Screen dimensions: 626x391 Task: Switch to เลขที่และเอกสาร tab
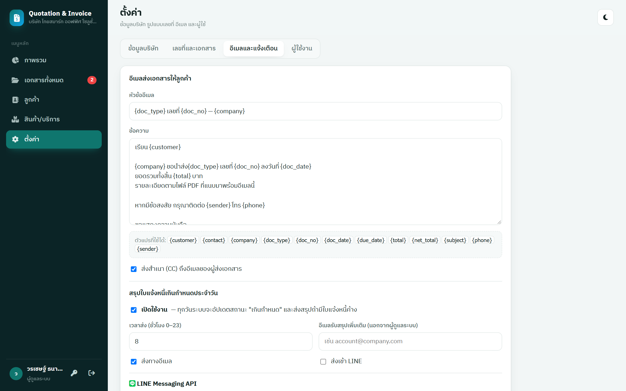point(194,48)
